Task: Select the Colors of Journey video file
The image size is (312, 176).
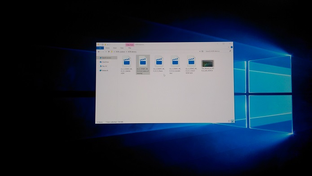Action: [x=143, y=64]
